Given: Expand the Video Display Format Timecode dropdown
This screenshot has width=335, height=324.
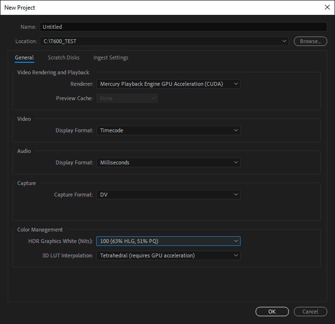Looking at the screenshot, I should pos(168,130).
